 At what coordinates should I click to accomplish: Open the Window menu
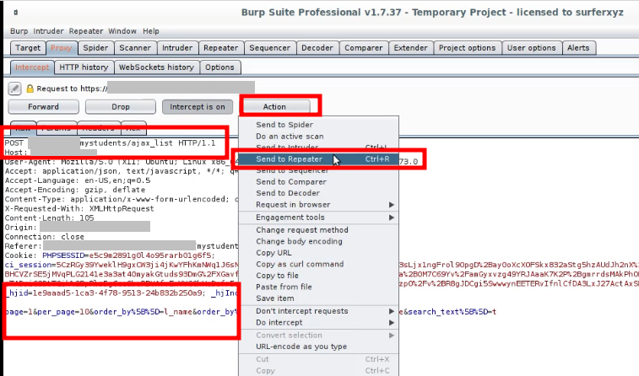pyautogui.click(x=122, y=31)
